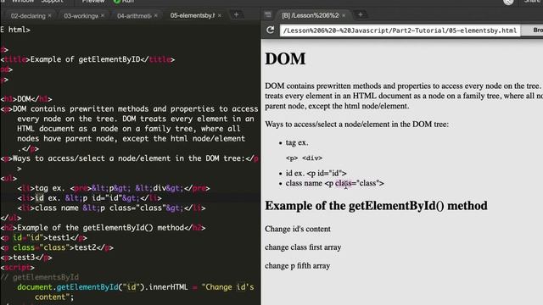This screenshot has width=543, height=305.
Task: Click the '// getElementsById' comment line
Action: coord(40,277)
